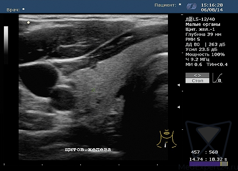Click the Стоп freeze button

197,81
